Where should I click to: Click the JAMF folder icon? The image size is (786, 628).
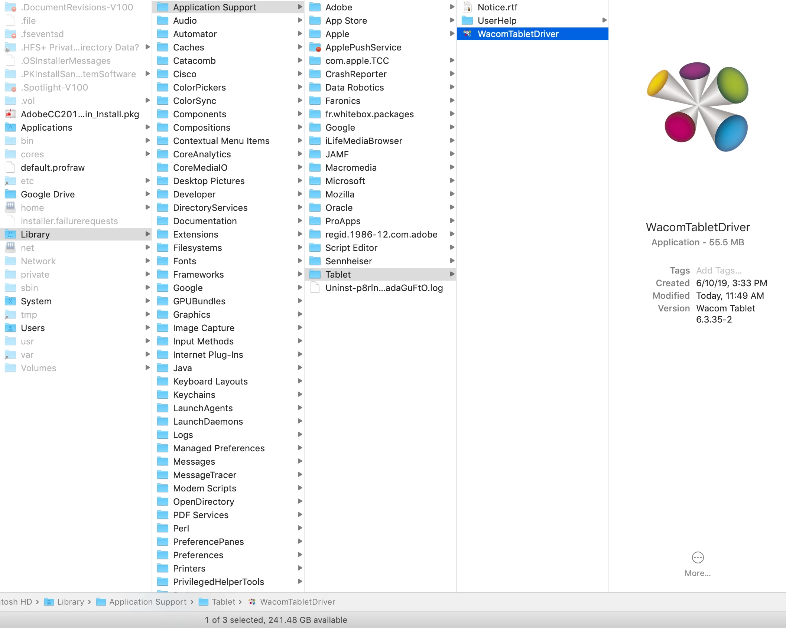[315, 154]
